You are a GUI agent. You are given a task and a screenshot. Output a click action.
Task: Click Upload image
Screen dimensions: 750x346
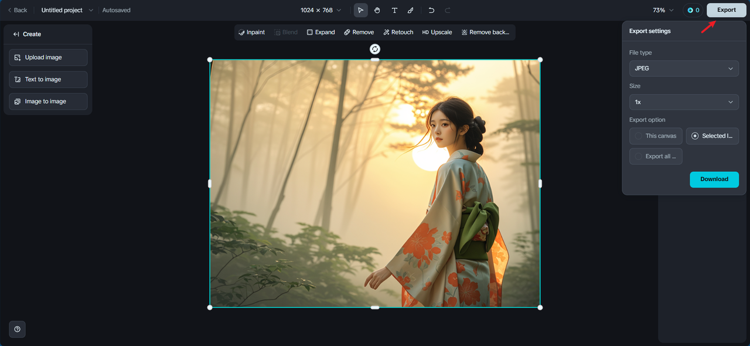click(48, 57)
